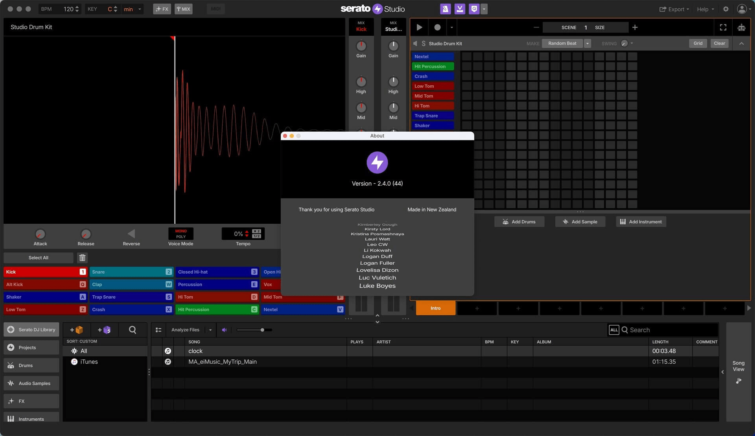
Task: Click the robot auto-generate icon
Action: pyautogui.click(x=741, y=27)
